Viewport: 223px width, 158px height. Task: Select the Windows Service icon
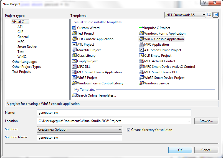pos(141,83)
